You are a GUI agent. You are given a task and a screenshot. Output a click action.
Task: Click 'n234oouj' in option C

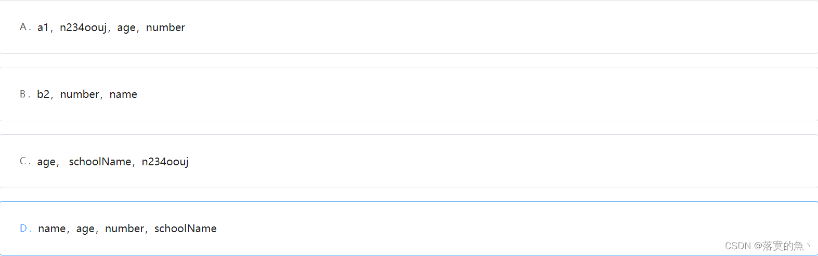[165, 162]
